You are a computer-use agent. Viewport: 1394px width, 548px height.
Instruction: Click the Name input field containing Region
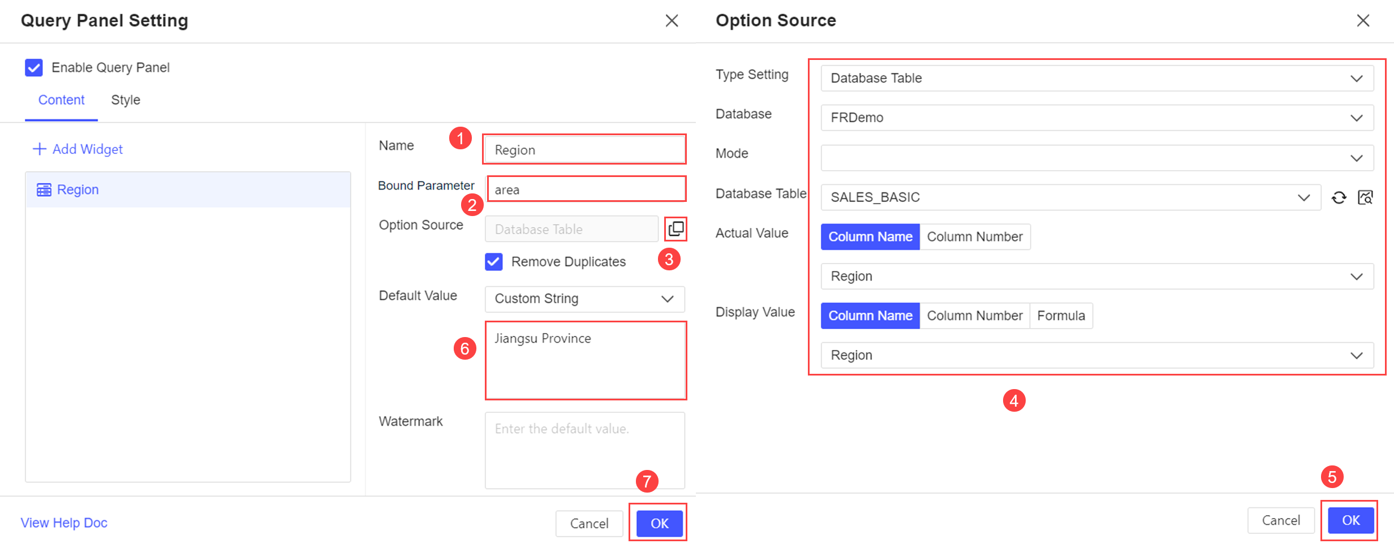[x=584, y=150]
